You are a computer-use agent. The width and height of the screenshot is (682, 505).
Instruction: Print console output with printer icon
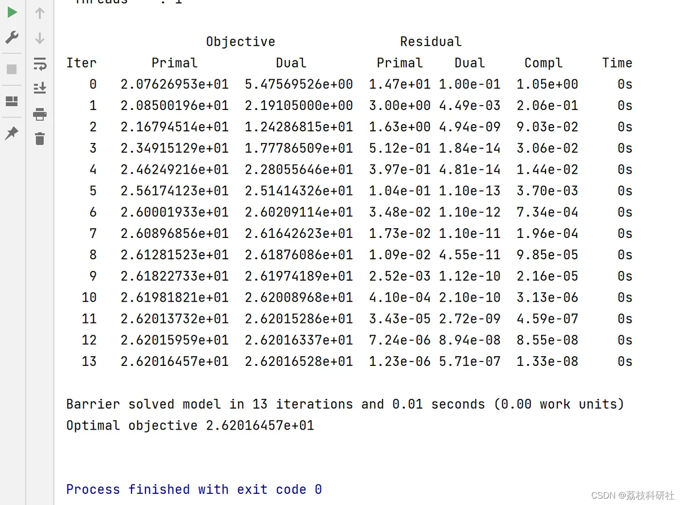point(40,114)
